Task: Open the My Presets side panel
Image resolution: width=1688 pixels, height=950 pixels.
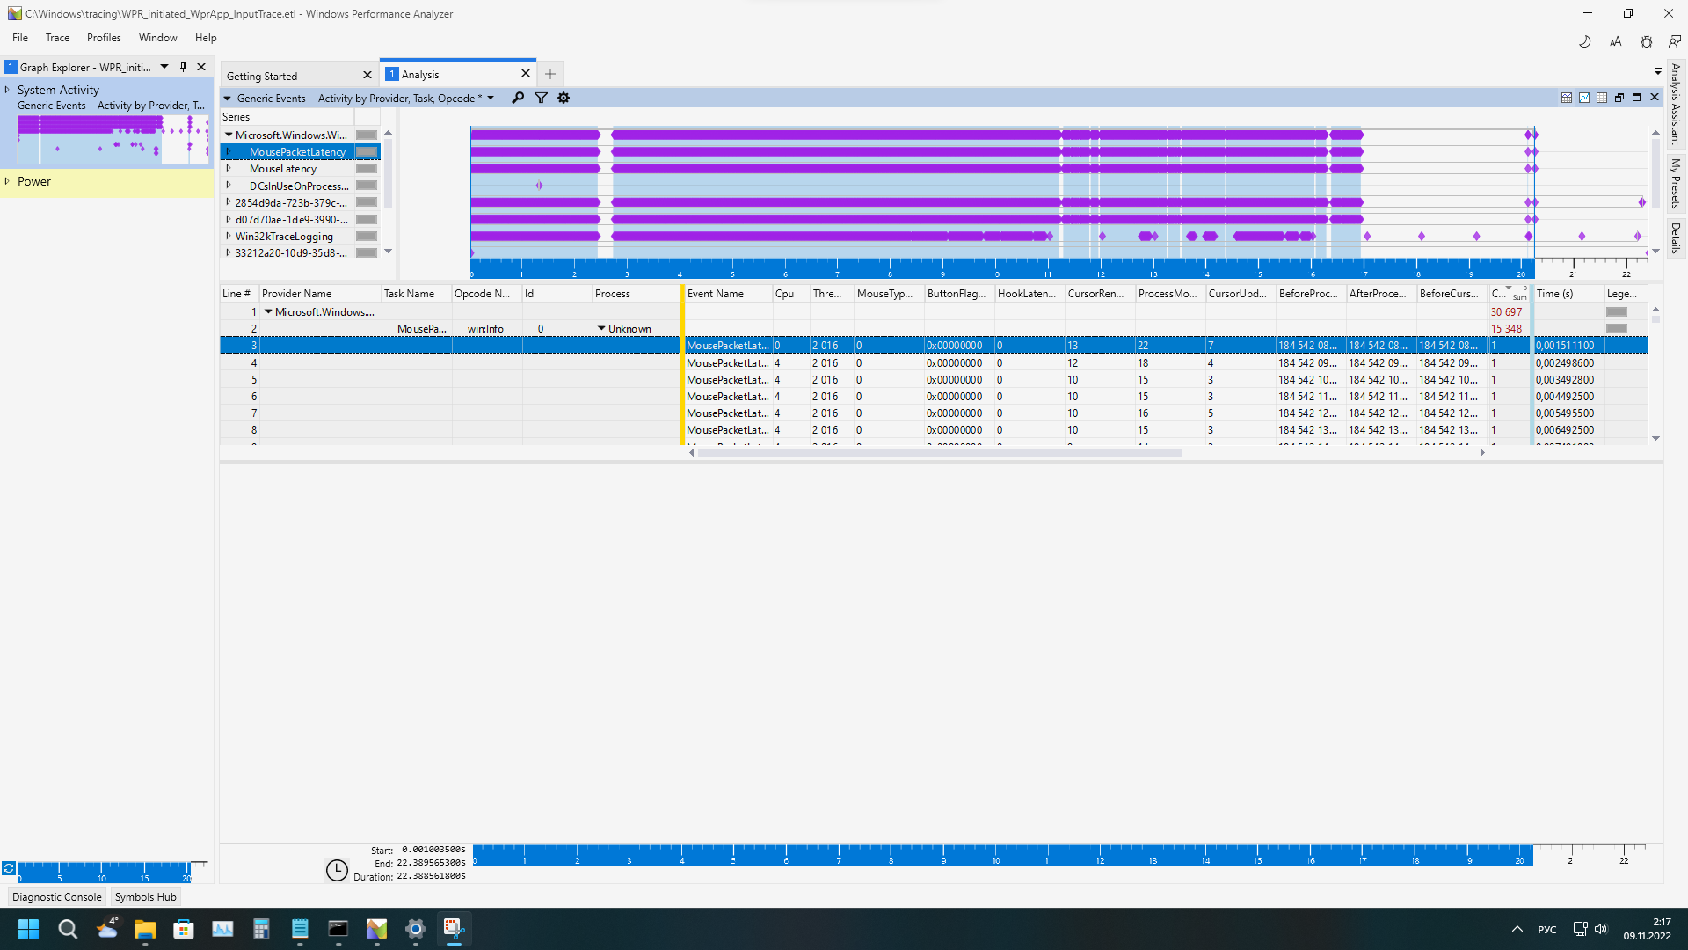Action: 1676,183
